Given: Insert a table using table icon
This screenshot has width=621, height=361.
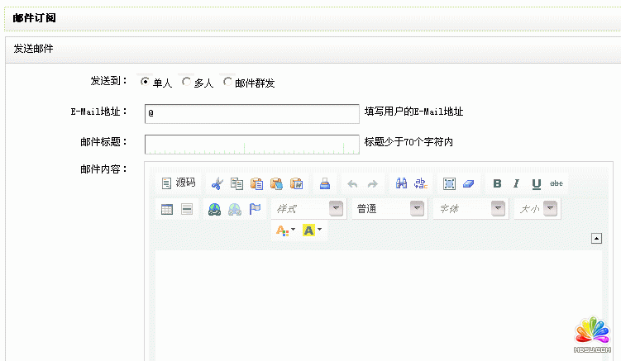Looking at the screenshot, I should coord(167,209).
